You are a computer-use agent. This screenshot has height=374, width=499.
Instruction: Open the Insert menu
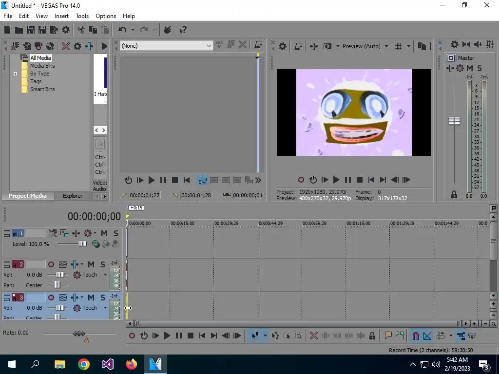pos(61,16)
